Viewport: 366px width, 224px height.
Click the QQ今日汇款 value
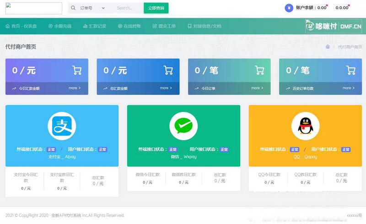[x=269, y=182]
